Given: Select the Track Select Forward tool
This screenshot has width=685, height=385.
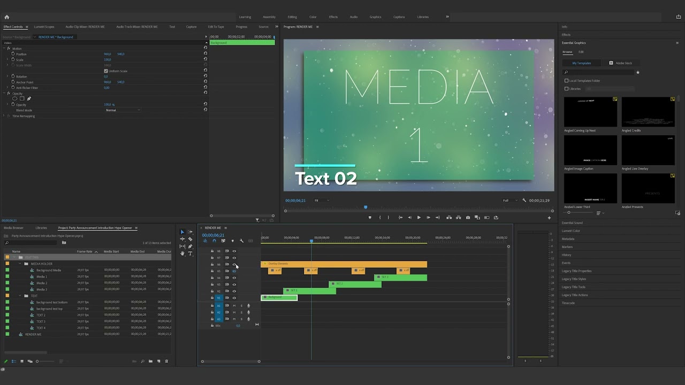Looking at the screenshot, I should click(x=190, y=232).
